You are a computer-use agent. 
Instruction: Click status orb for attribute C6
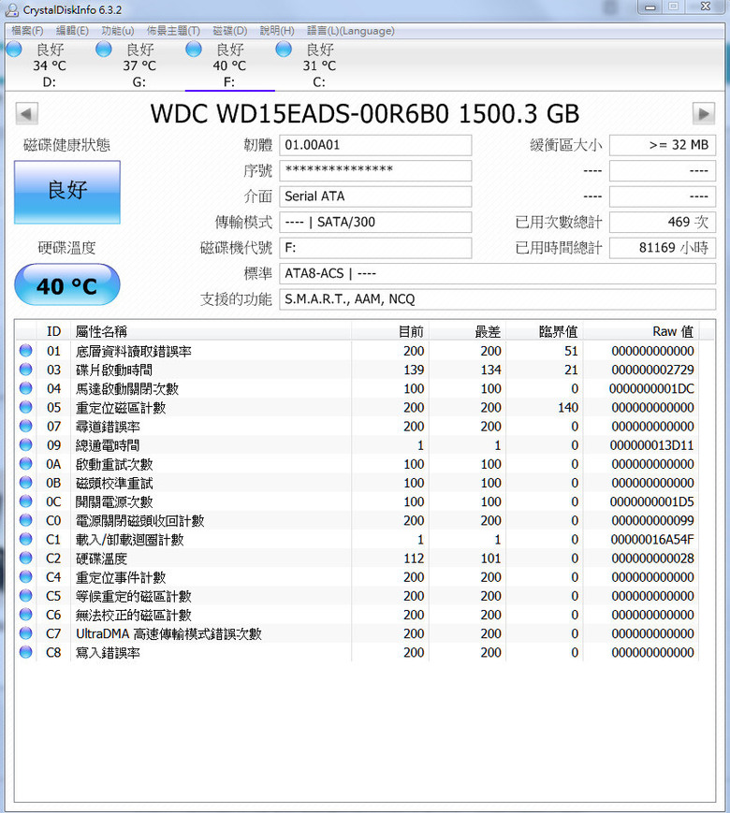click(x=25, y=615)
